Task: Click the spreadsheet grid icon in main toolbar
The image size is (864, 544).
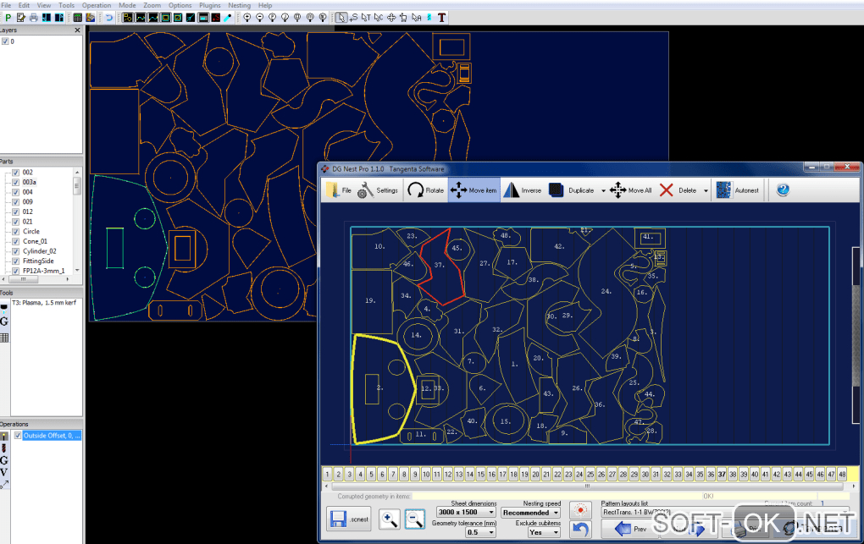Action: 78,18
